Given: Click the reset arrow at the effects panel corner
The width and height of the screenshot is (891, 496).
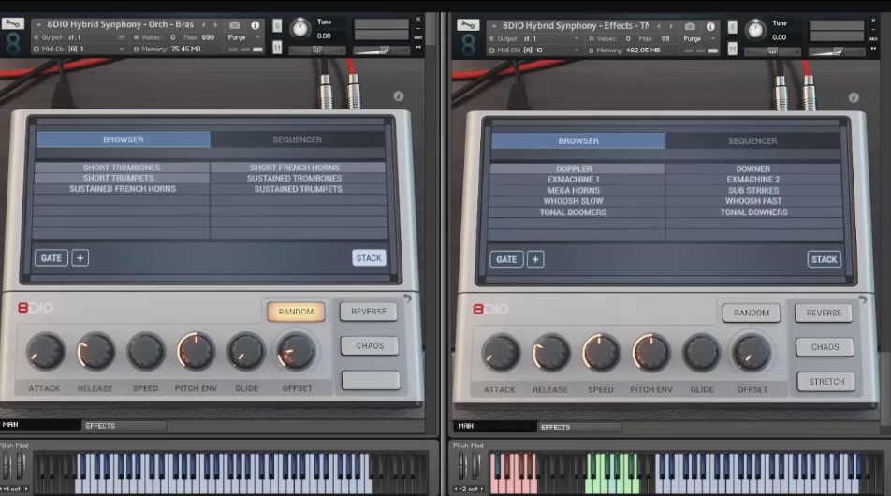Looking at the screenshot, I should [x=862, y=299].
